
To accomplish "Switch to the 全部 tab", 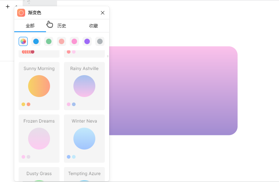I will point(30,26).
